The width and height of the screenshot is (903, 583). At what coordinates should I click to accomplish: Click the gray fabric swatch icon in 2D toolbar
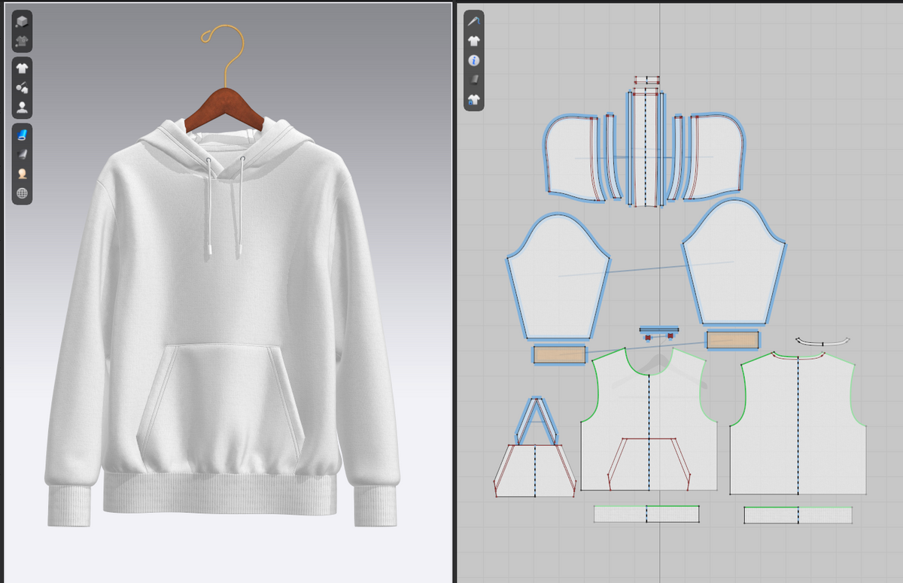(473, 79)
